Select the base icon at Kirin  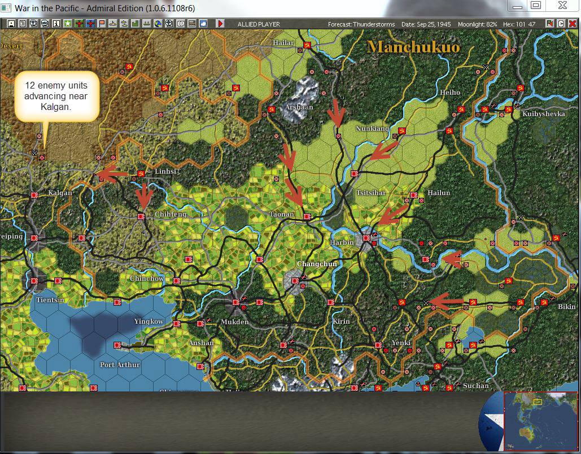331,302
